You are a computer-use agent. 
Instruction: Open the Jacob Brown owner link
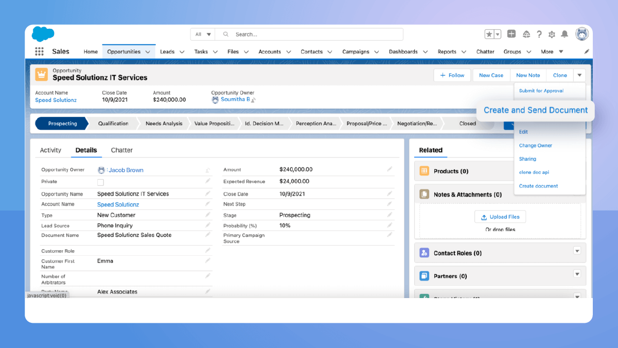(x=126, y=170)
